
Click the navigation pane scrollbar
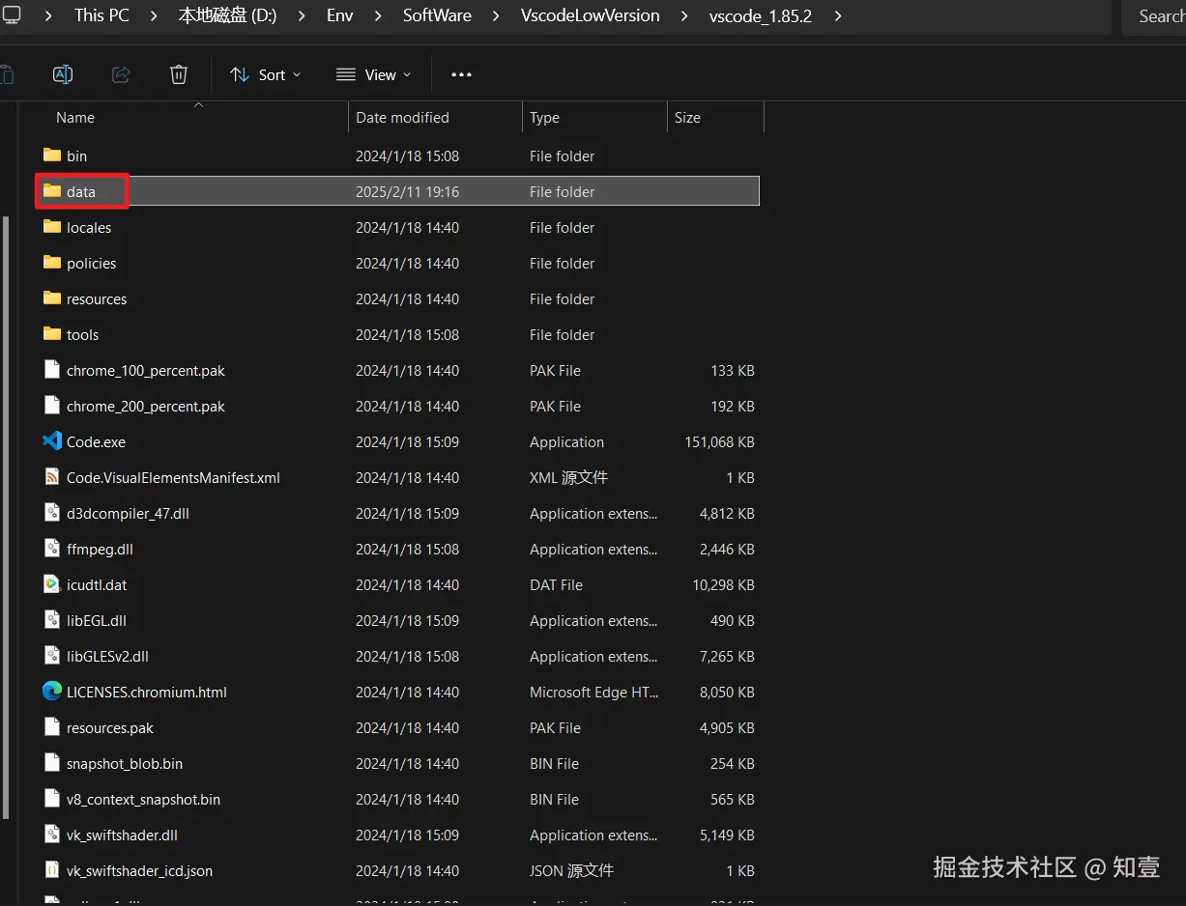tap(8, 517)
